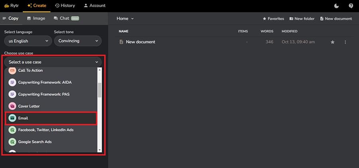Expand the Home folder dropdown
Screen dimensions: 359x168
pyautogui.click(x=125, y=19)
